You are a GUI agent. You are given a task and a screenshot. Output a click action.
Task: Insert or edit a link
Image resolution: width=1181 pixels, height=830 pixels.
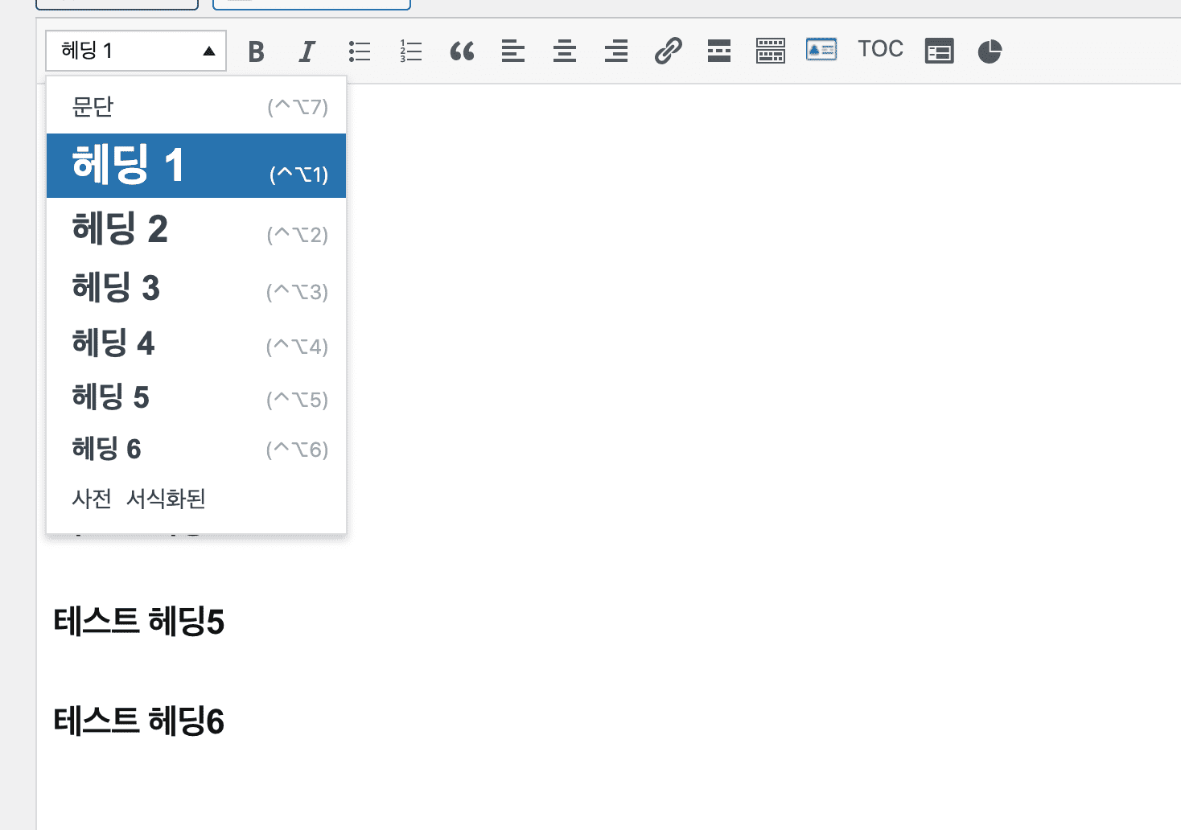pyautogui.click(x=668, y=51)
